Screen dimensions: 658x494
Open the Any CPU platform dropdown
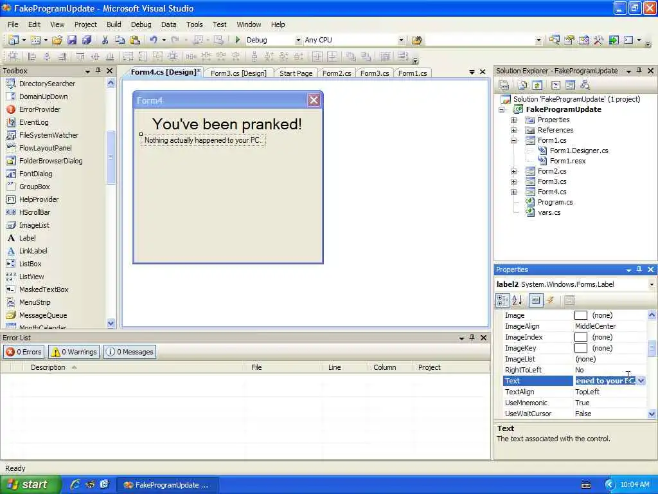coord(401,40)
